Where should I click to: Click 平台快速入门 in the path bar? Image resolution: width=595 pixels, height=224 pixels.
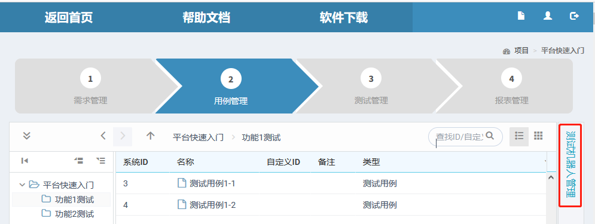[x=198, y=137]
